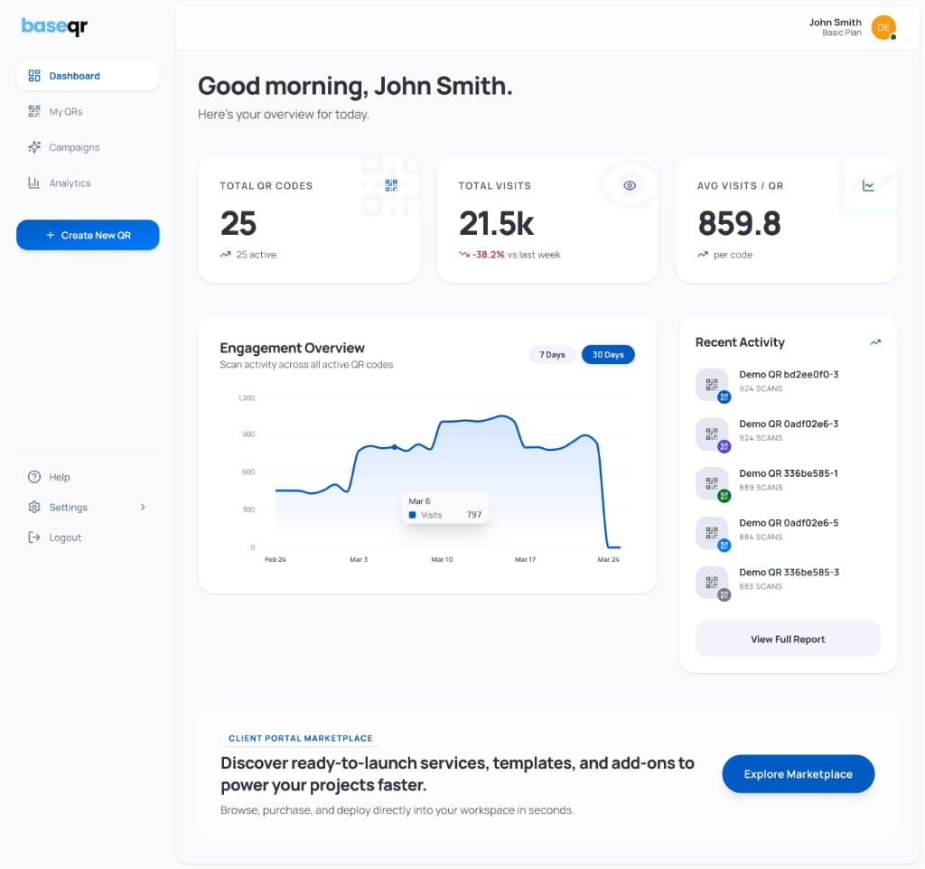This screenshot has width=925, height=869.
Task: Click the eye icon on Total Visits card
Action: click(629, 184)
